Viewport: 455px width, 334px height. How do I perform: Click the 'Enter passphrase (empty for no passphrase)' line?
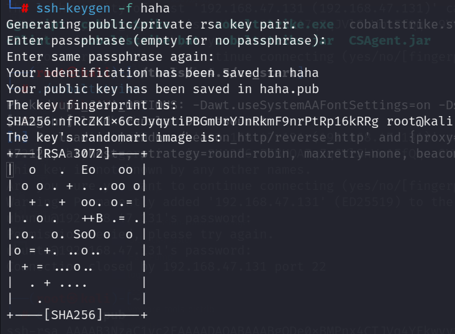[x=166, y=41]
